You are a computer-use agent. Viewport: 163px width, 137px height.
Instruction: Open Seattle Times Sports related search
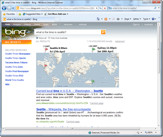point(16,58)
